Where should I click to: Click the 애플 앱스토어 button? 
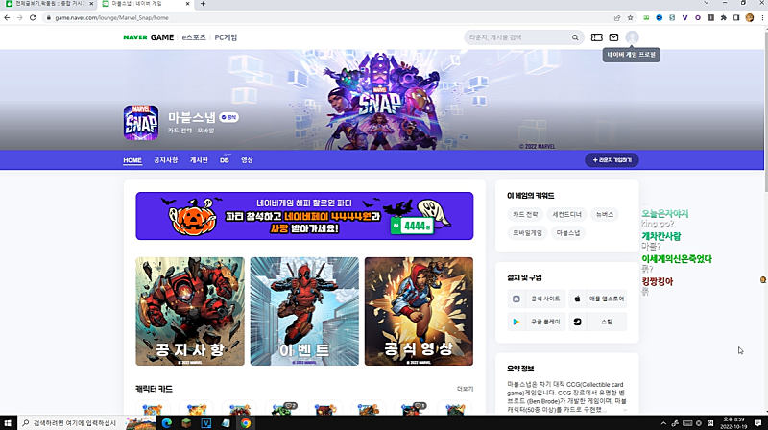[x=598, y=299]
